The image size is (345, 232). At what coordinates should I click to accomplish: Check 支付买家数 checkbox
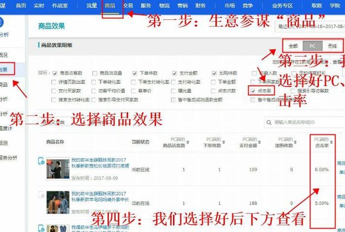(x=53, y=91)
